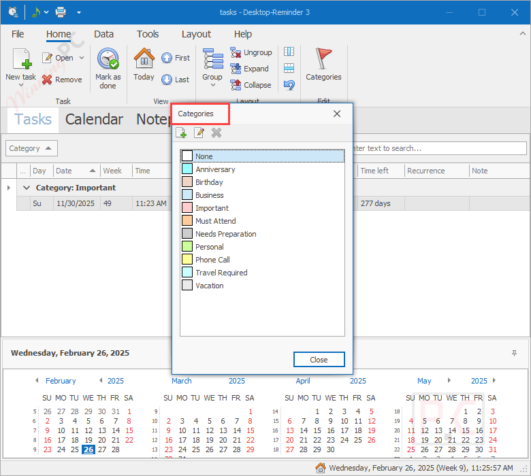Open the Group dropdown arrow
The image size is (531, 476).
[212, 85]
